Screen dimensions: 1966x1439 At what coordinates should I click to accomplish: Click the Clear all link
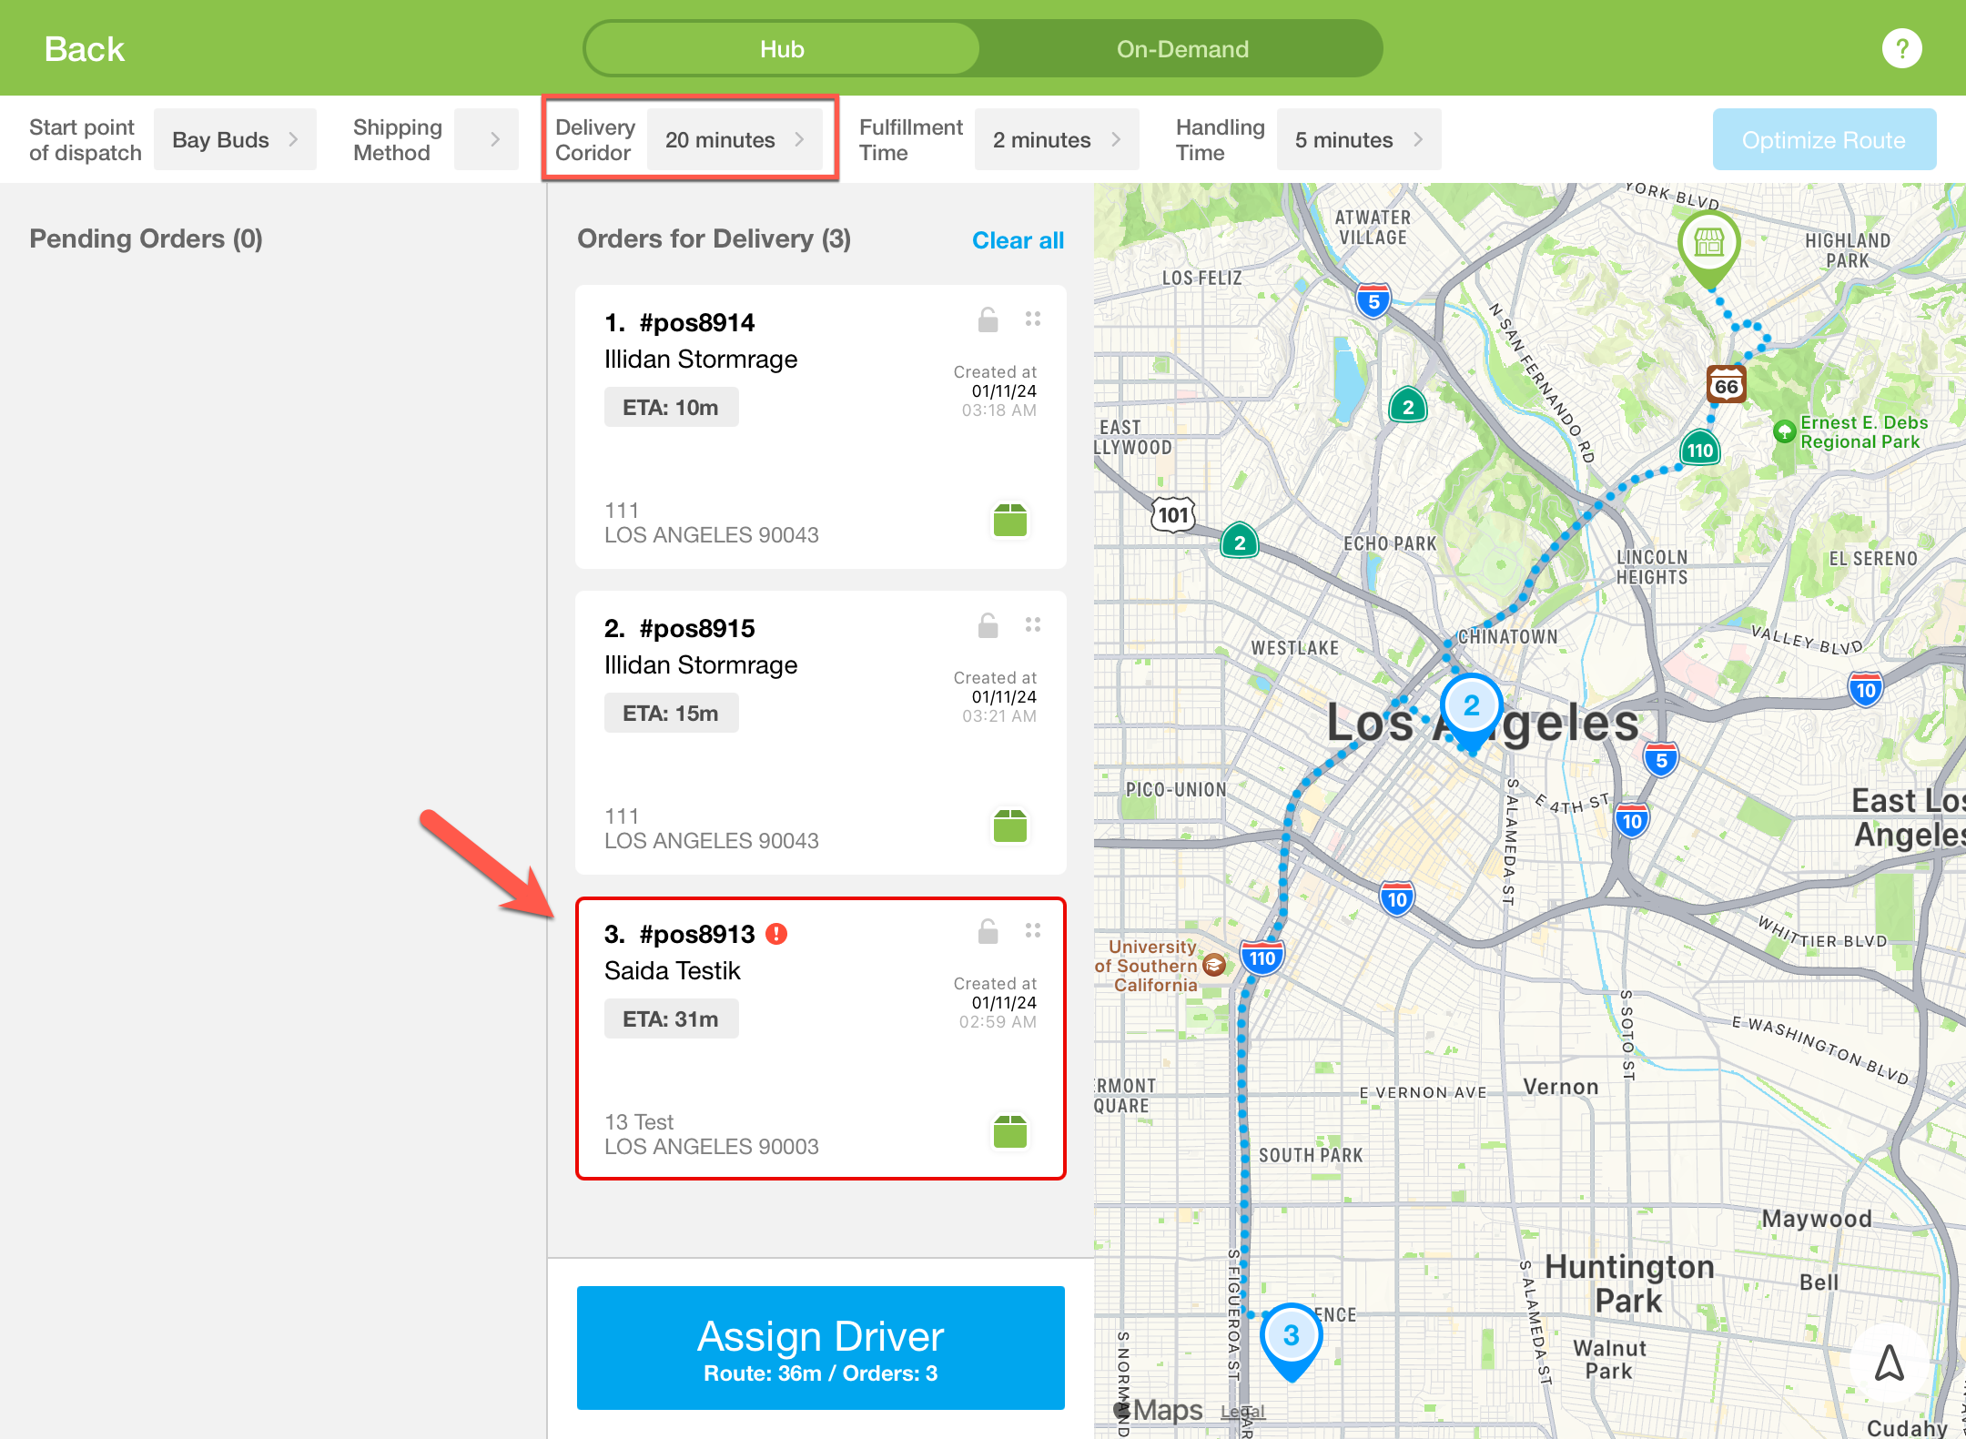click(1018, 240)
